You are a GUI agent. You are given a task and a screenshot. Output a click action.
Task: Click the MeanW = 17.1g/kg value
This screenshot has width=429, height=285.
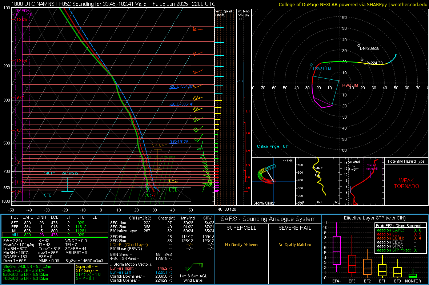19,245
